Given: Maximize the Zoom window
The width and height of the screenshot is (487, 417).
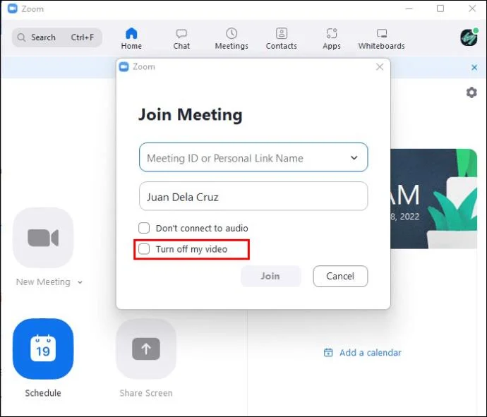Looking at the screenshot, I should (440, 8).
